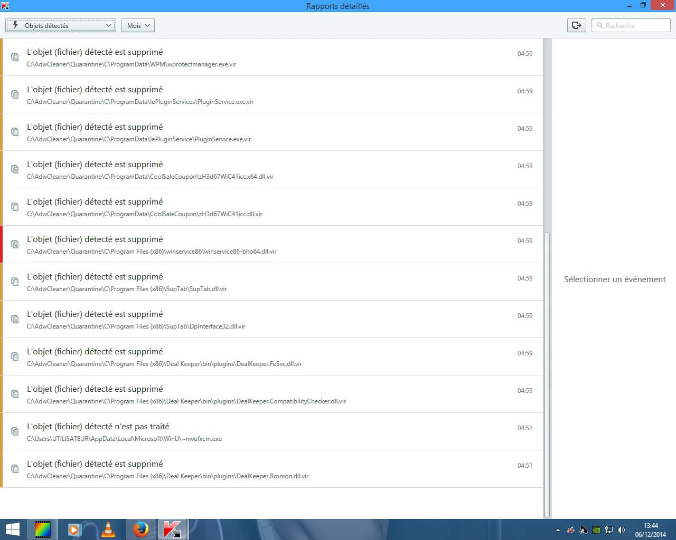Screen dimensions: 676x540
Task: Select the zH3d67WiC41icc.x64.dll.vir path text
Action: pos(150,177)
